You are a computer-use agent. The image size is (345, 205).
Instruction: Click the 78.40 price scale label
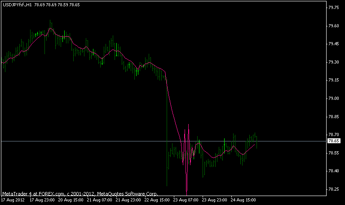pyautogui.click(x=333, y=171)
